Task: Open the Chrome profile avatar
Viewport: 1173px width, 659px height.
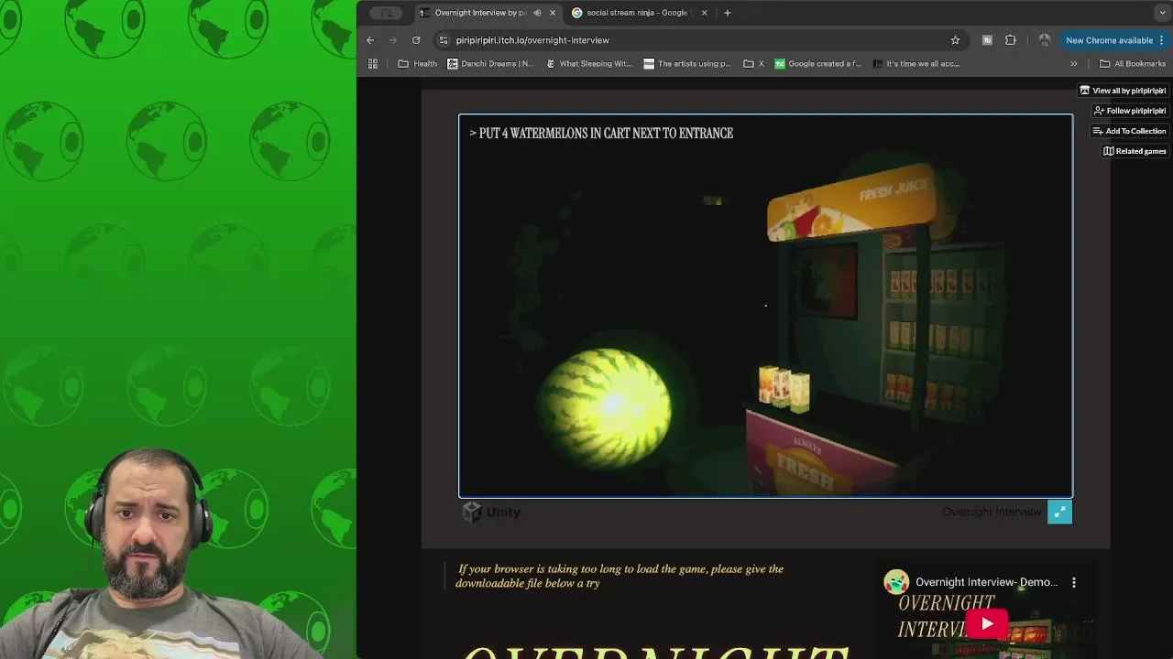Action: pos(1044,40)
